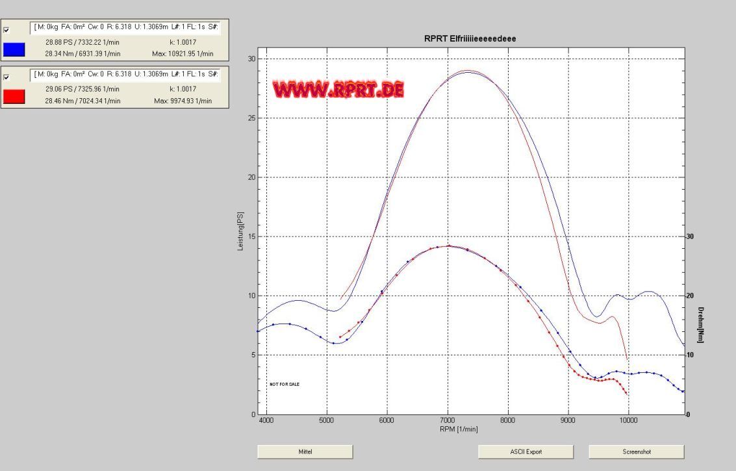Take a capture with the Screenshot button
736x471 pixels.
pos(636,452)
